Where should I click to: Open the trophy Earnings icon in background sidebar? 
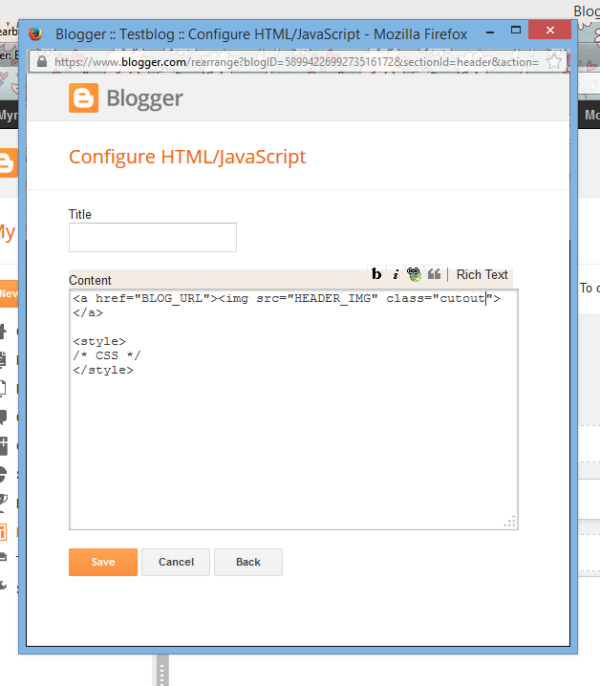tap(3, 503)
